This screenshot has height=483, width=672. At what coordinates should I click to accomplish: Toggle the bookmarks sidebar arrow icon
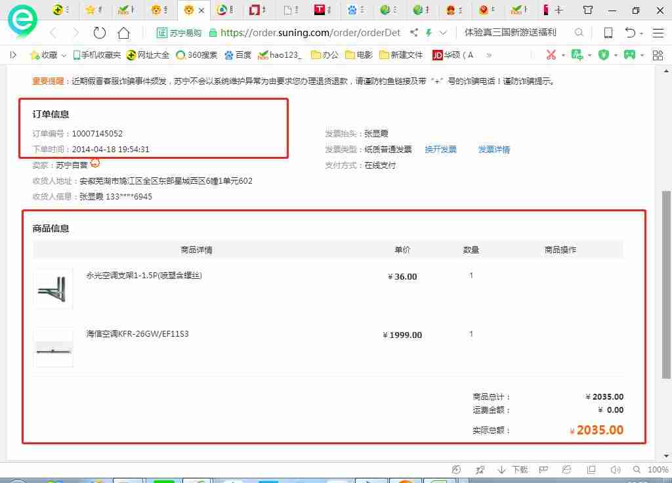pyautogui.click(x=13, y=55)
